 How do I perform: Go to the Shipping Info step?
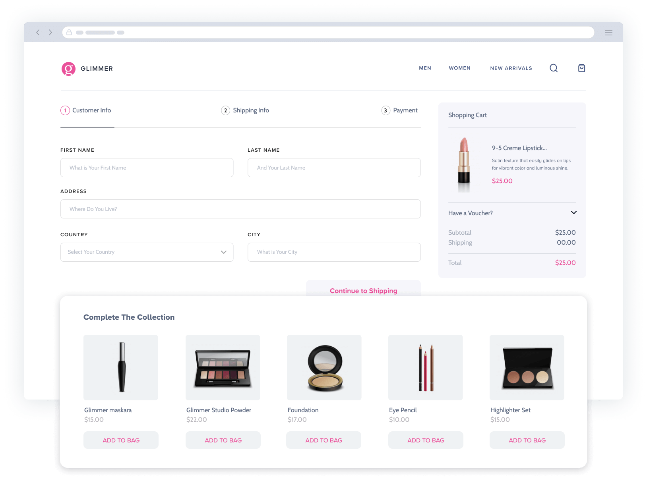[245, 110]
